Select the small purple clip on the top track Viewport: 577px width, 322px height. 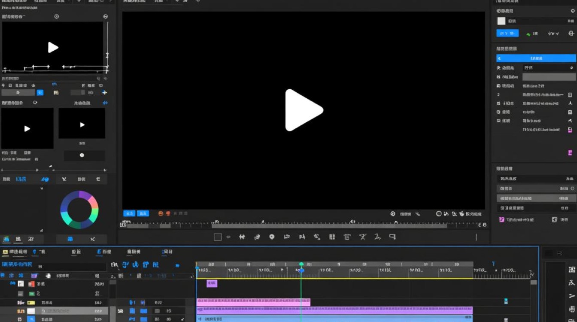(x=212, y=283)
